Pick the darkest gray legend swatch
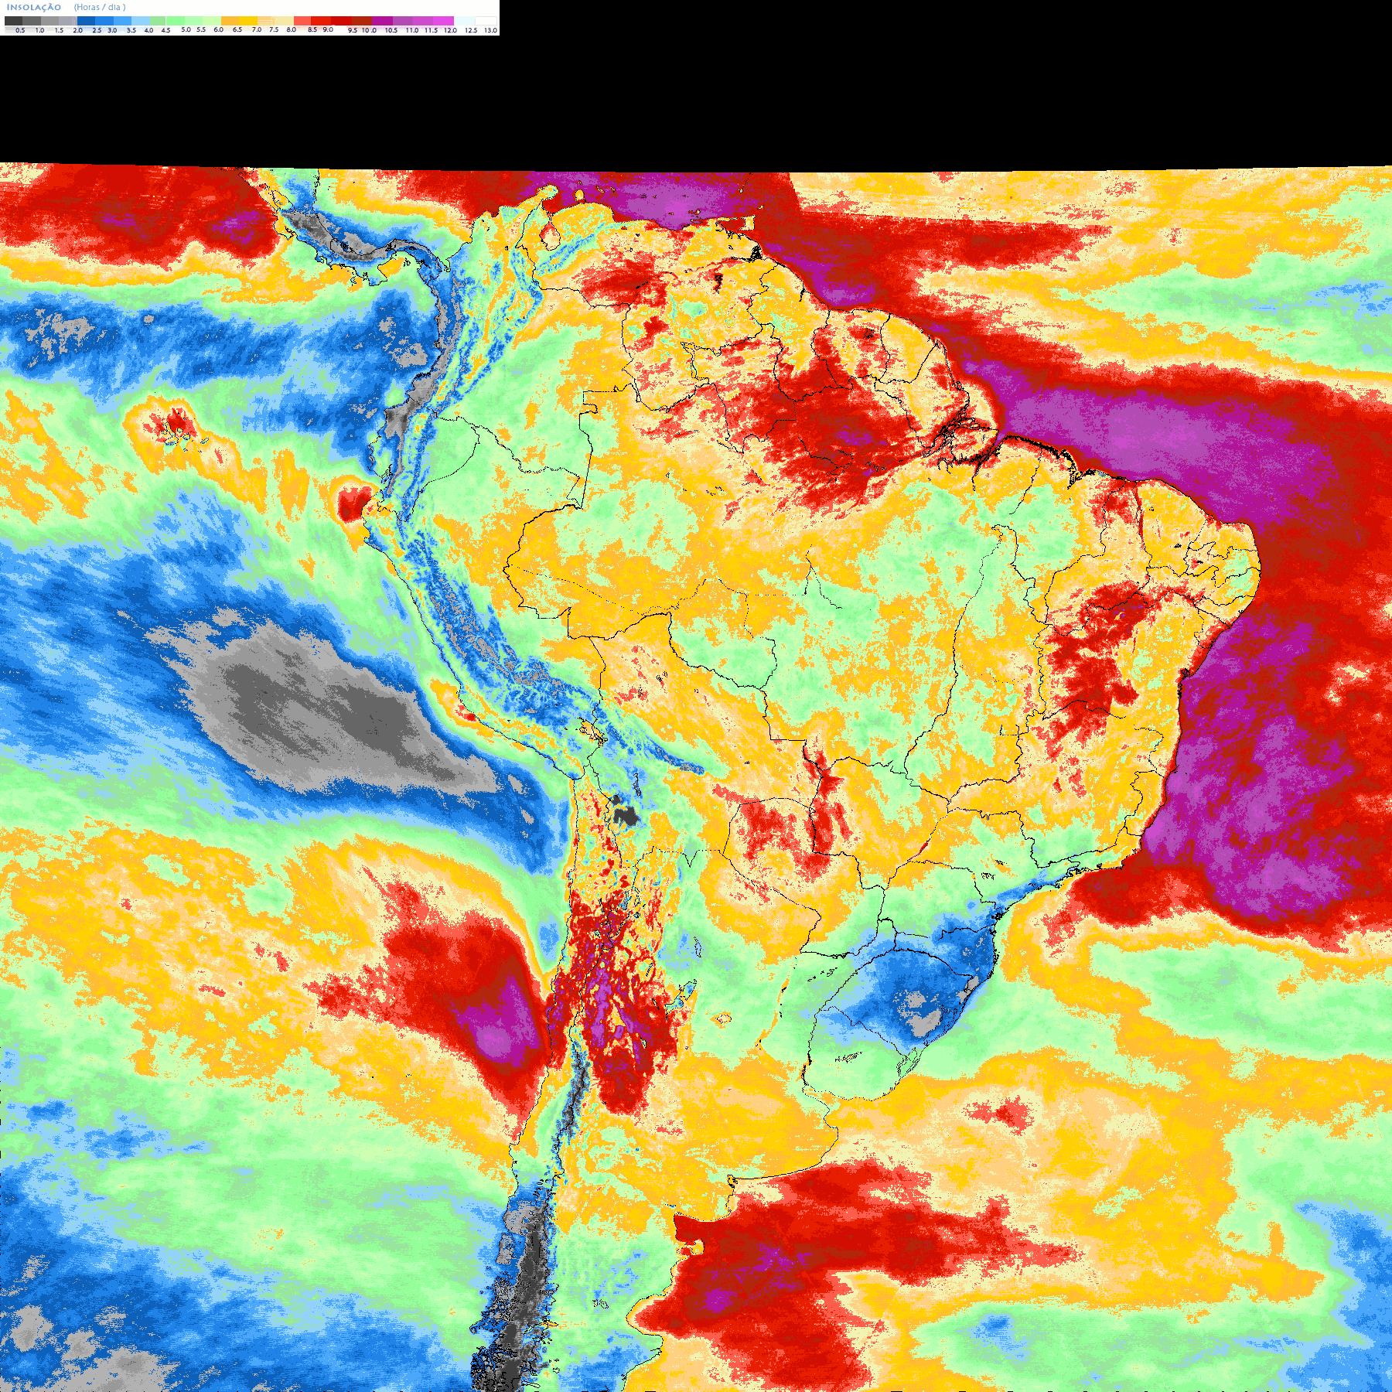The width and height of the screenshot is (1392, 1392). pyautogui.click(x=13, y=21)
